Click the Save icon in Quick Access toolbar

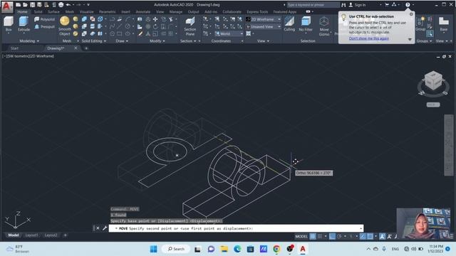[x=32, y=5]
